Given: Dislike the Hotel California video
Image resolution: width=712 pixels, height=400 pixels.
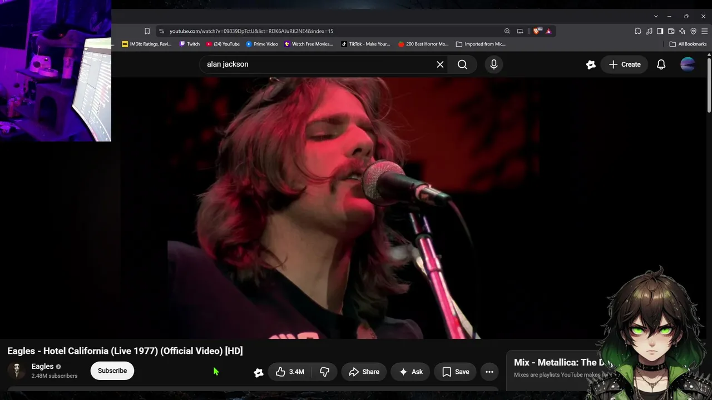Looking at the screenshot, I should click(325, 372).
